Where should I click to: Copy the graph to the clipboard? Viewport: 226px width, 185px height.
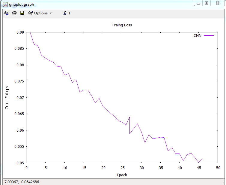click(6, 13)
